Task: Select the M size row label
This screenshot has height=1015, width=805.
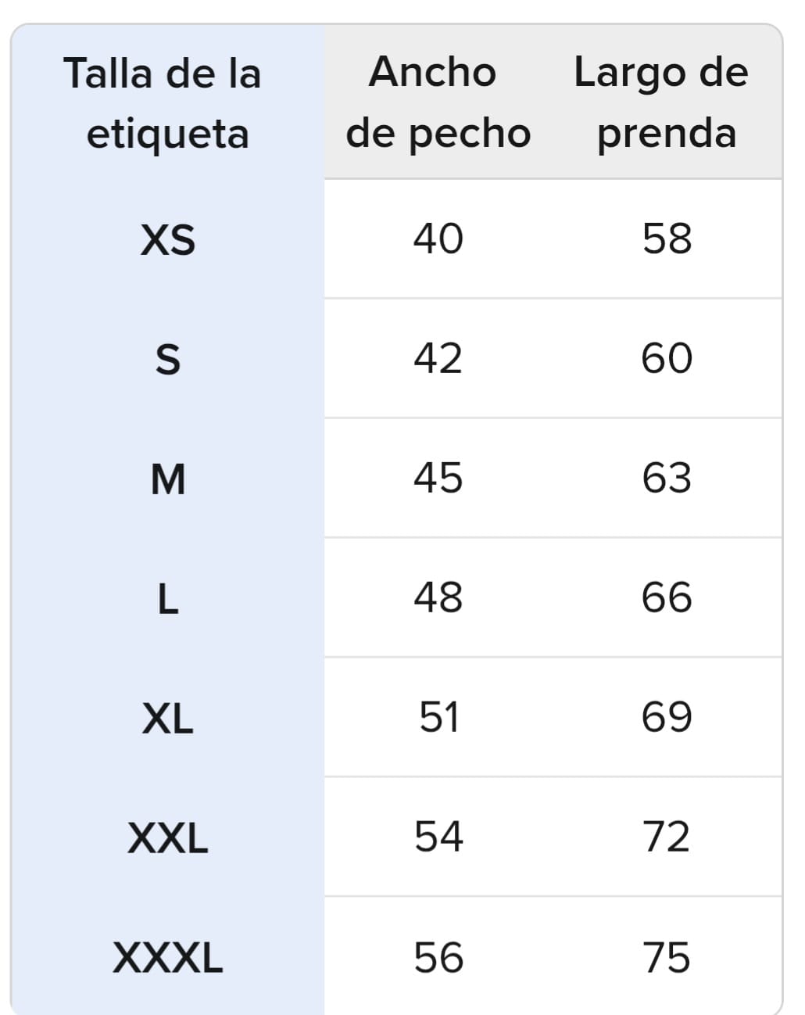Action: pyautogui.click(x=167, y=479)
